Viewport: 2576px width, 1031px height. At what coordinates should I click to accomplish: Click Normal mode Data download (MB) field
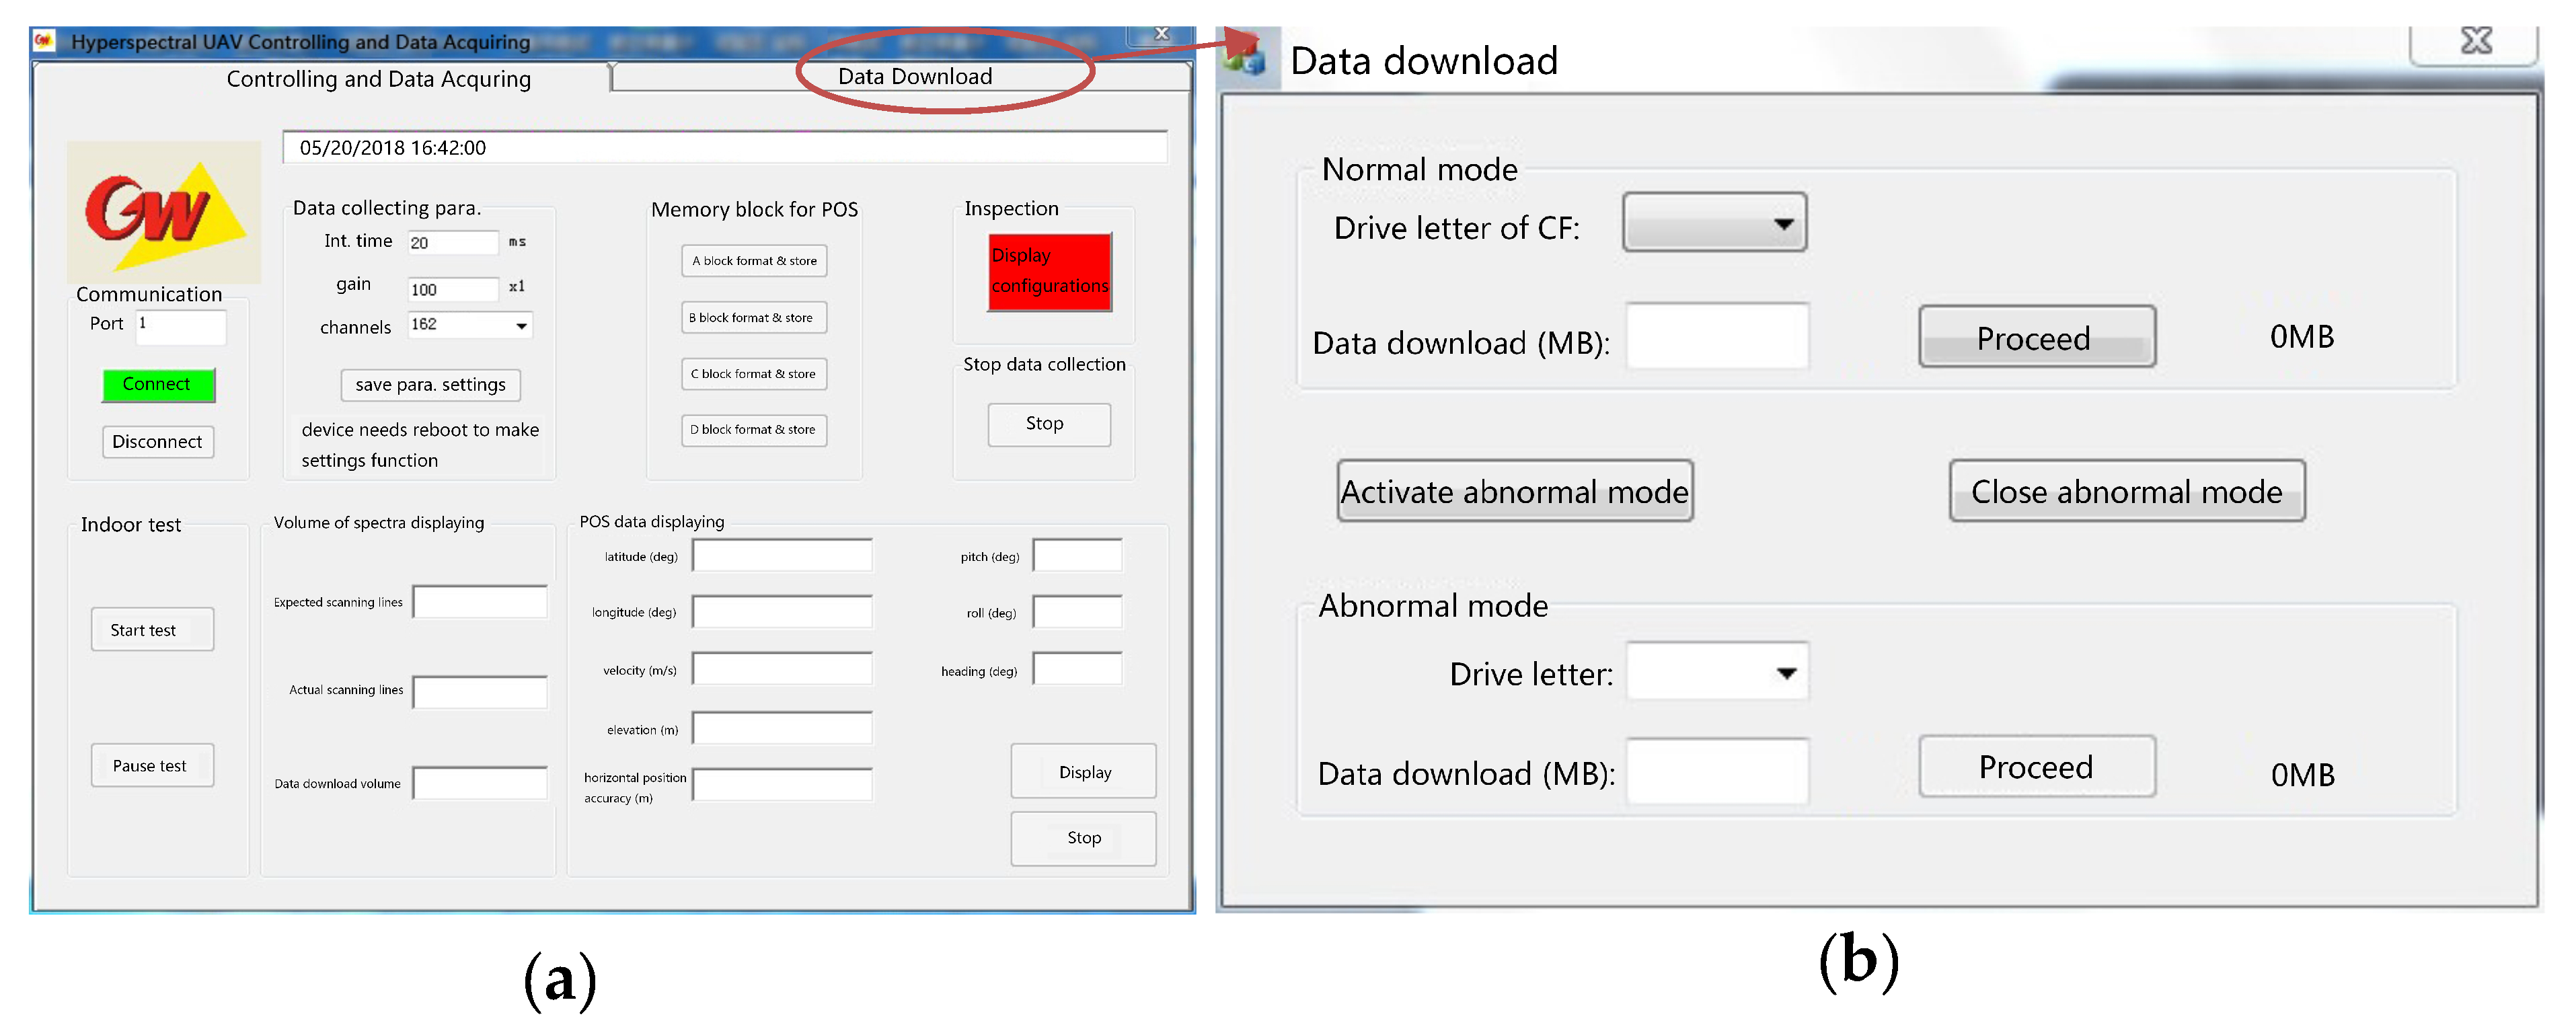(1717, 337)
